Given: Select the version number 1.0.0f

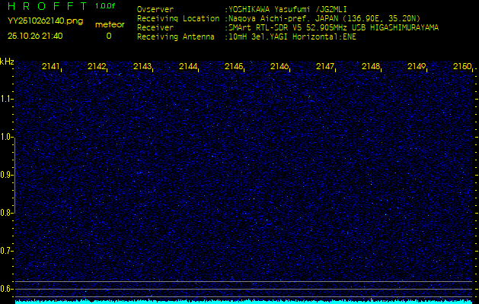Looking at the screenshot, I should (x=106, y=6).
